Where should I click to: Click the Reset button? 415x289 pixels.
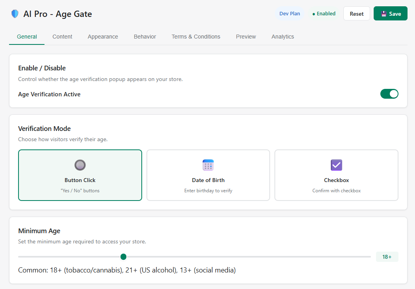tap(356, 13)
